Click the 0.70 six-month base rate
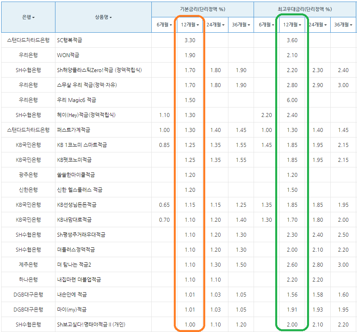 click(x=164, y=220)
